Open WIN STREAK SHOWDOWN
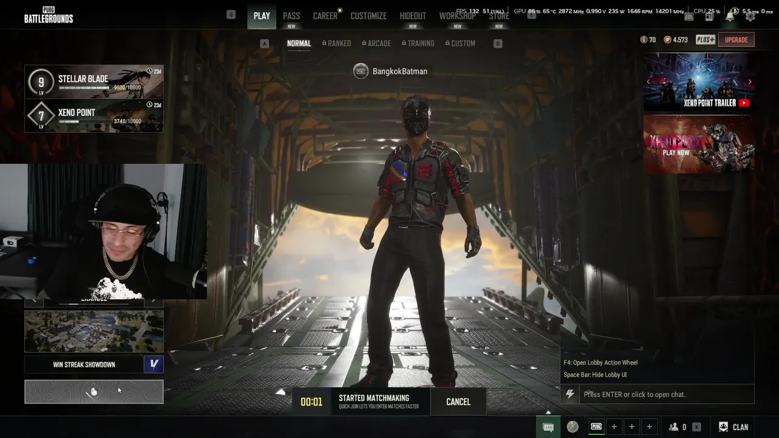The width and height of the screenshot is (779, 438). tap(84, 364)
